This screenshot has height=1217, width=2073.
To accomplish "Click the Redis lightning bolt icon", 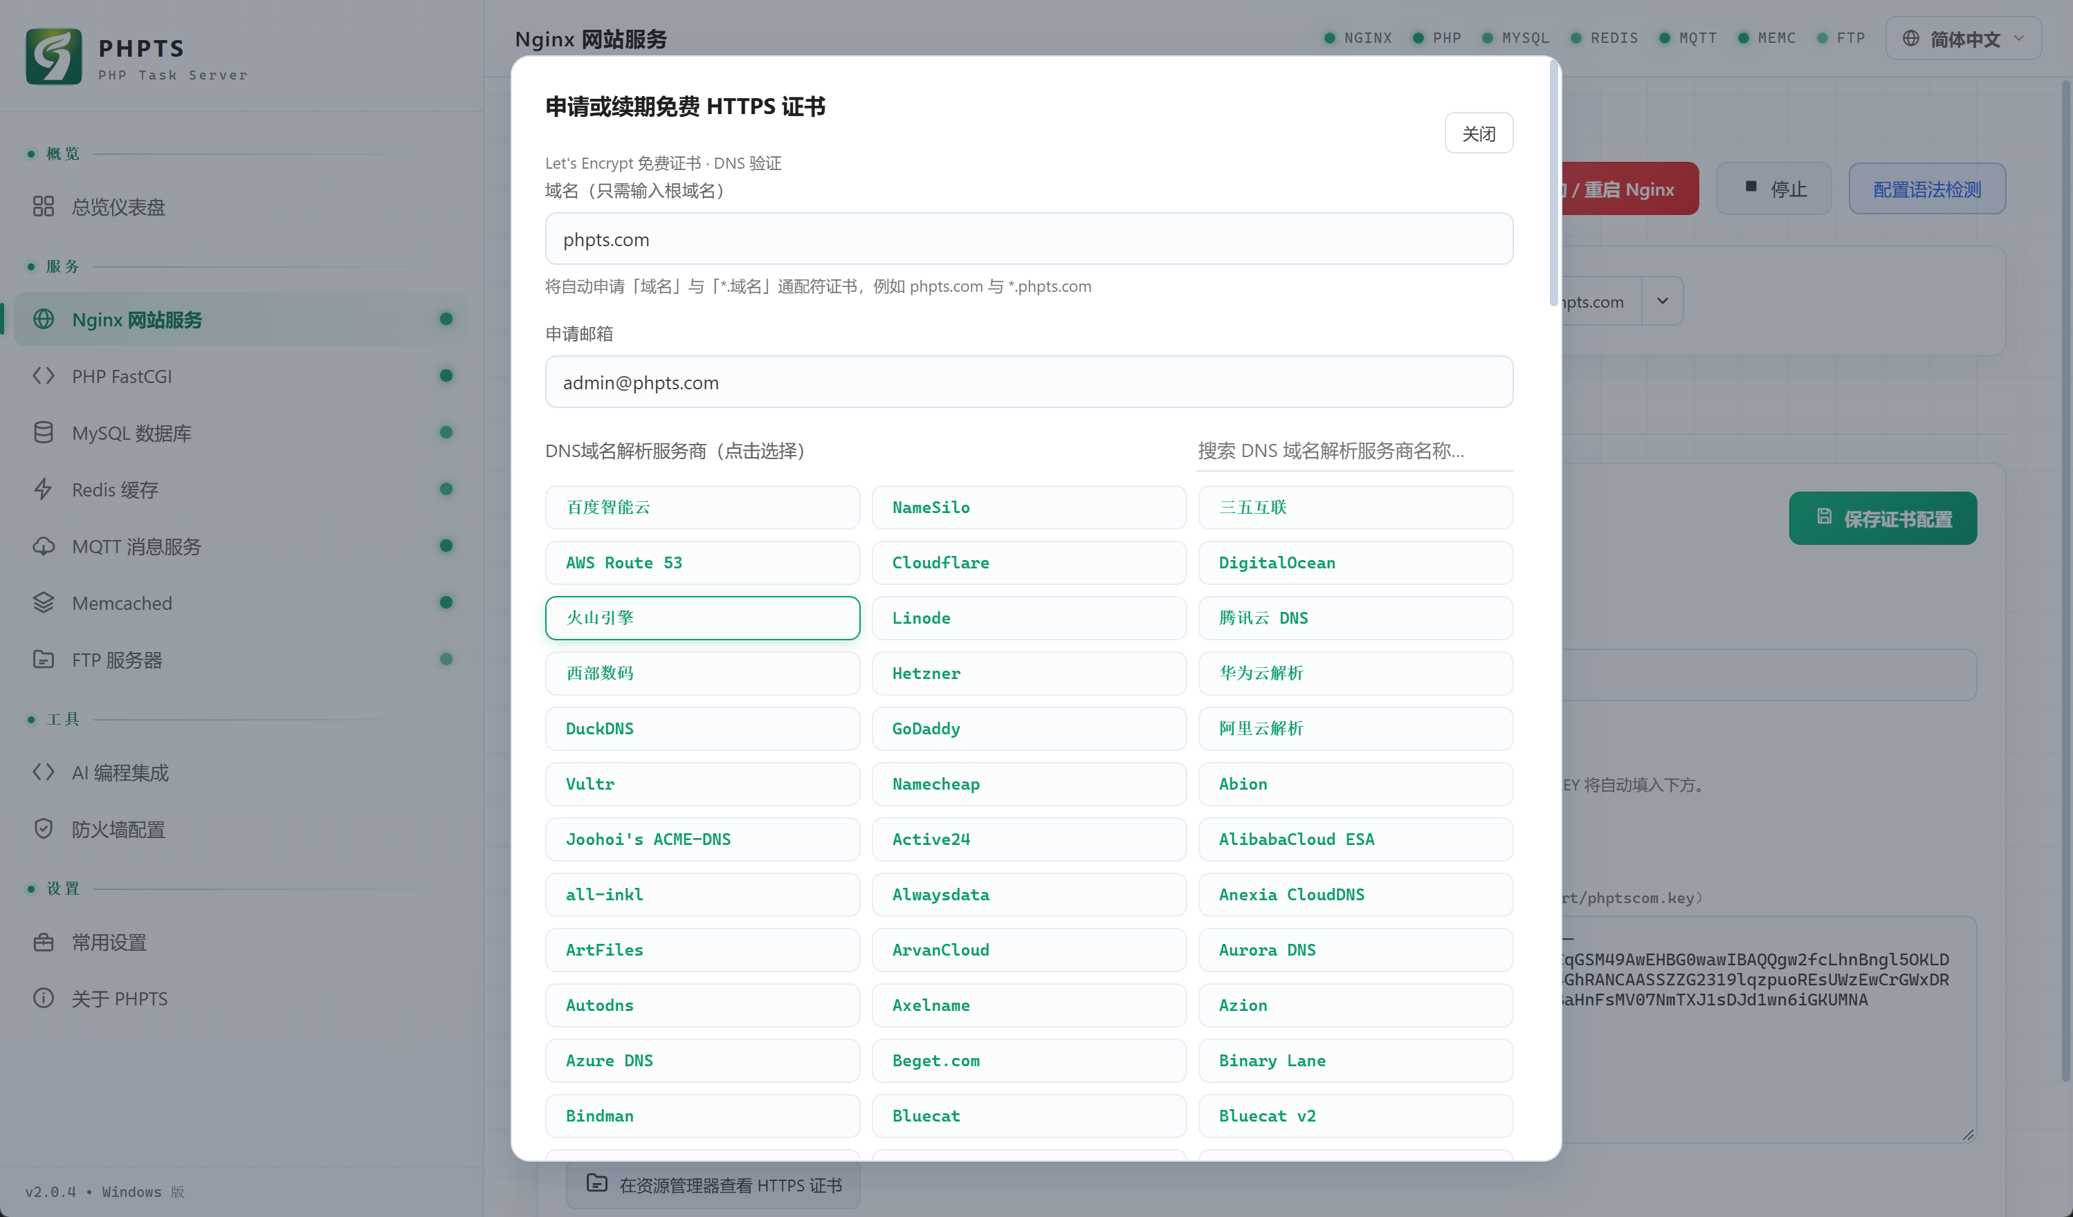I will click(x=44, y=490).
